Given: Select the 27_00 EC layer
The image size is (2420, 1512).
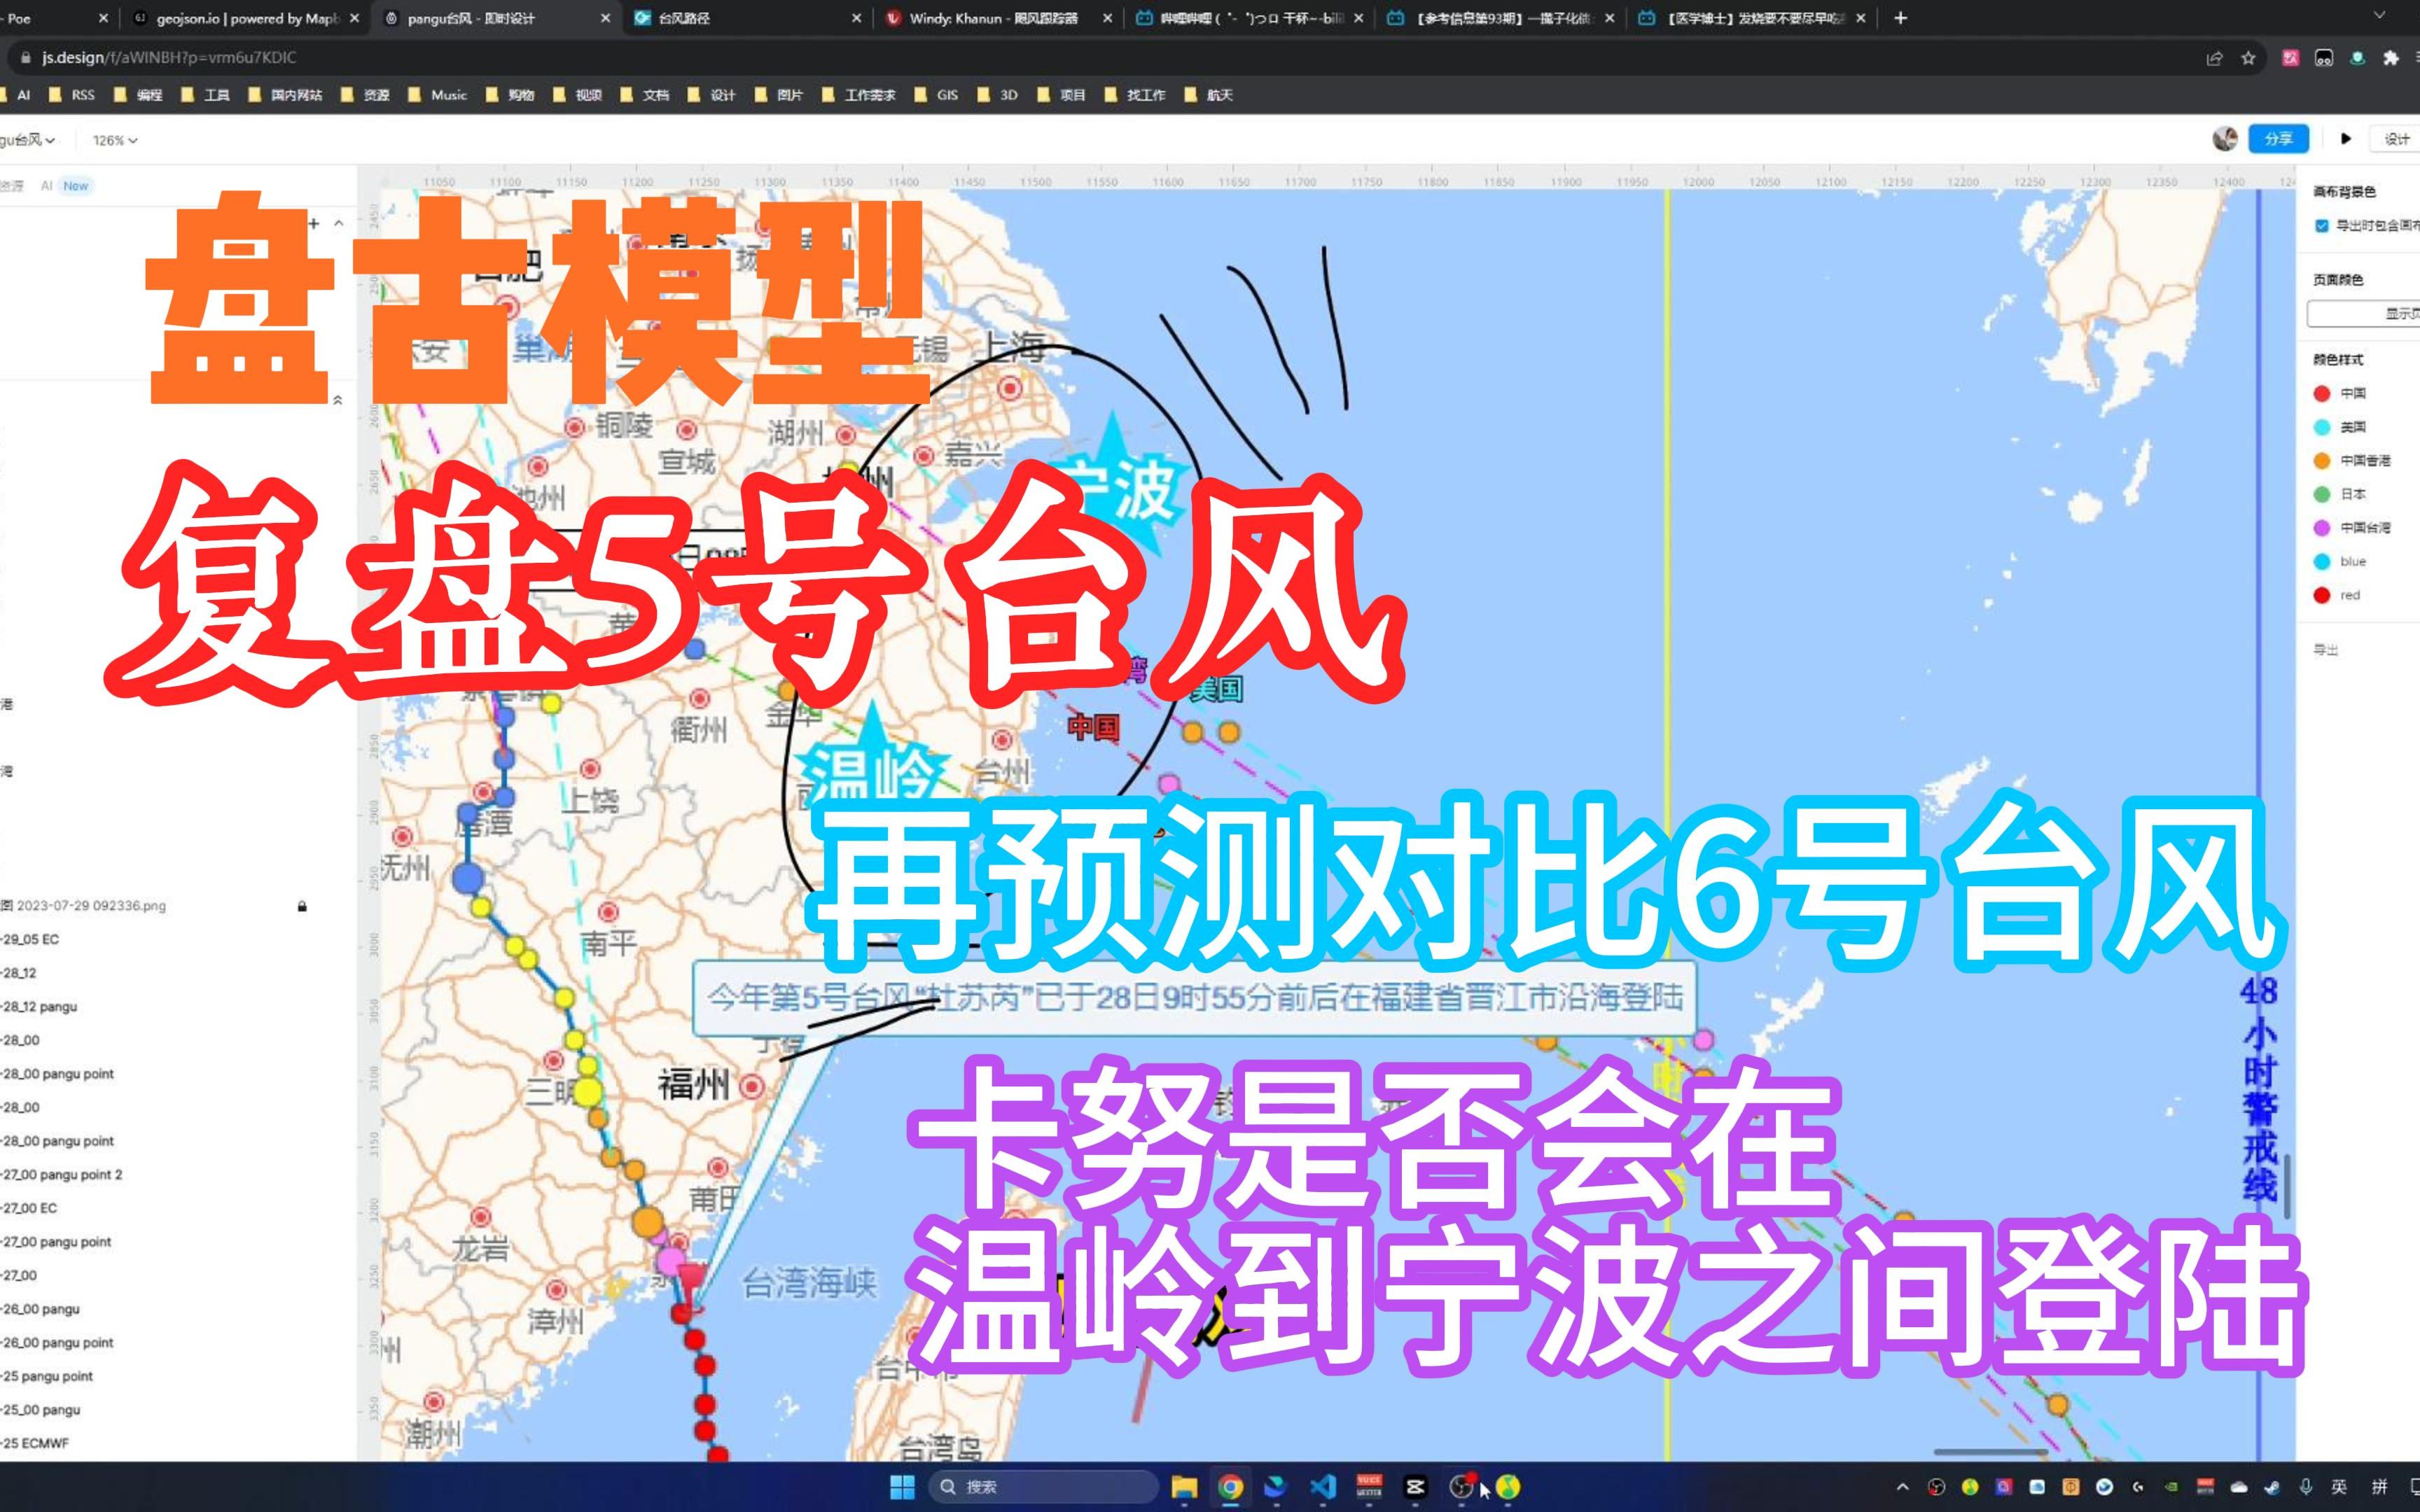Looking at the screenshot, I should [x=30, y=1208].
